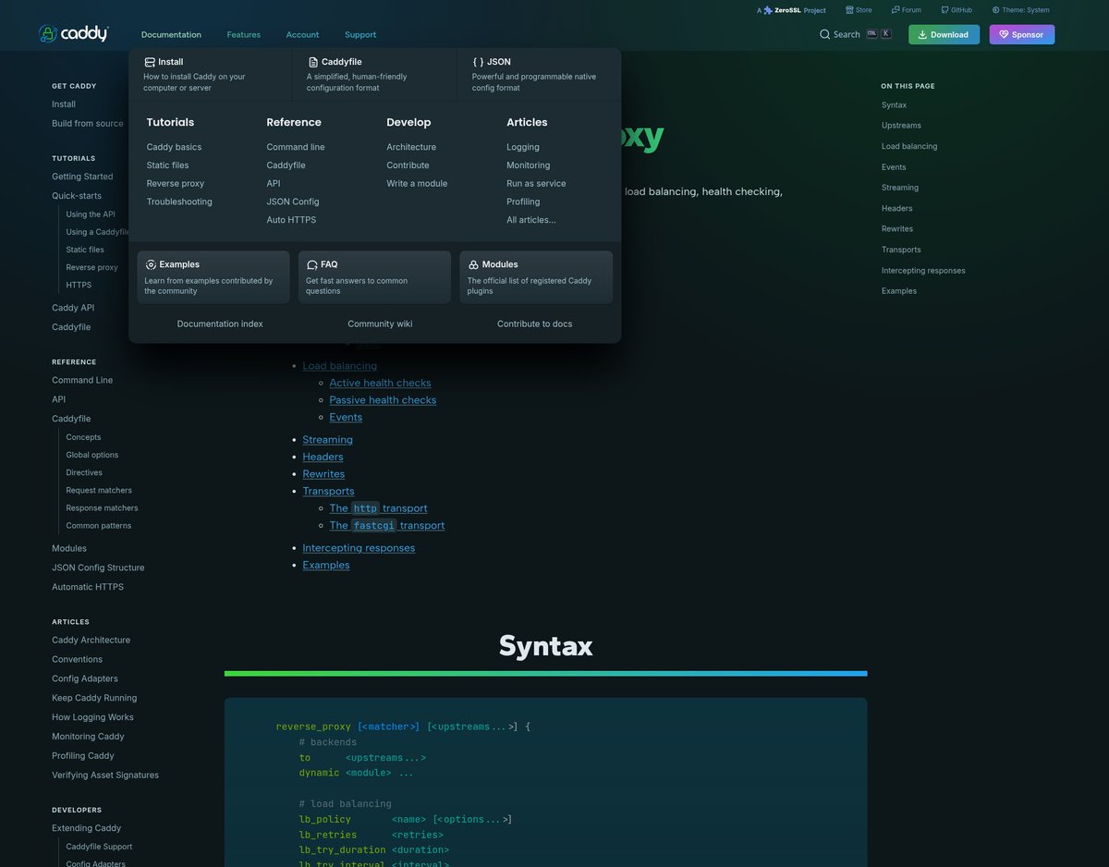Open Using the API quick-start
This screenshot has height=867, width=1109.
(91, 214)
